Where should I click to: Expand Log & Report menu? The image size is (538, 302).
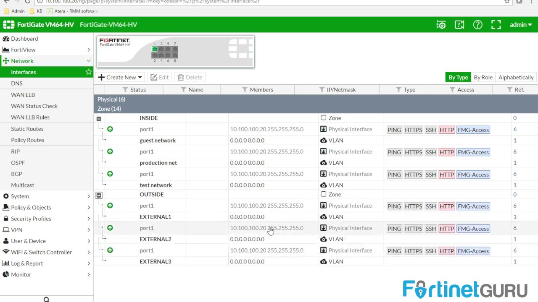[x=46, y=263]
